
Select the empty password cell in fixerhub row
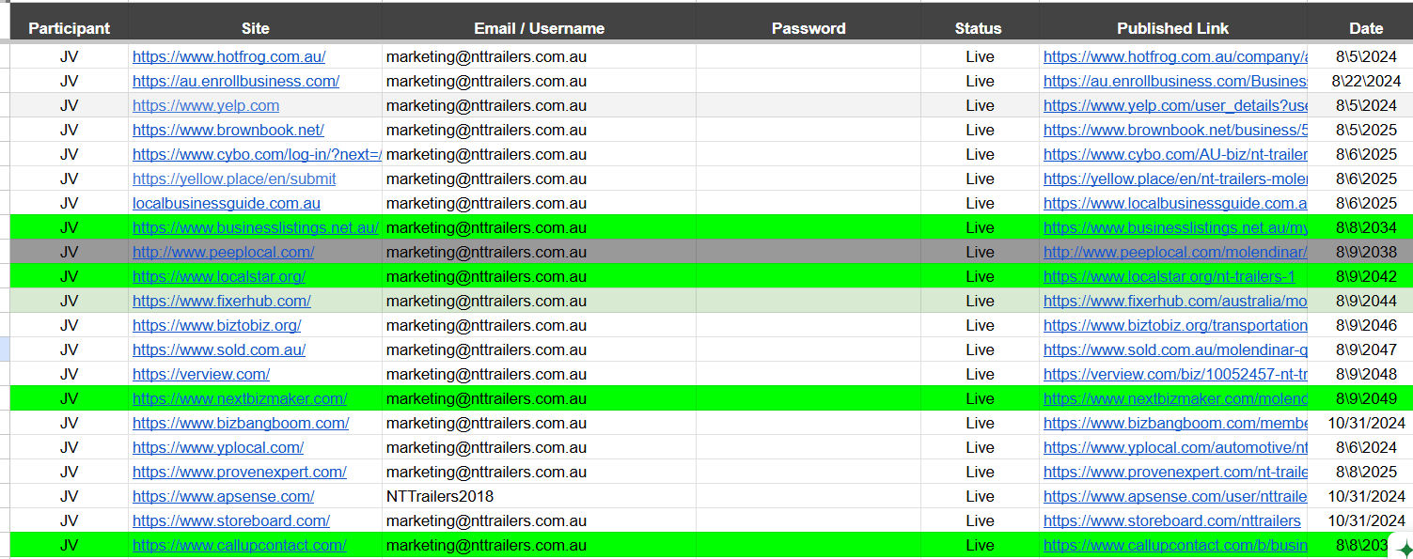click(x=809, y=301)
